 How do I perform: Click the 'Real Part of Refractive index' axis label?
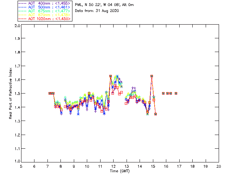[x=10, y=93]
